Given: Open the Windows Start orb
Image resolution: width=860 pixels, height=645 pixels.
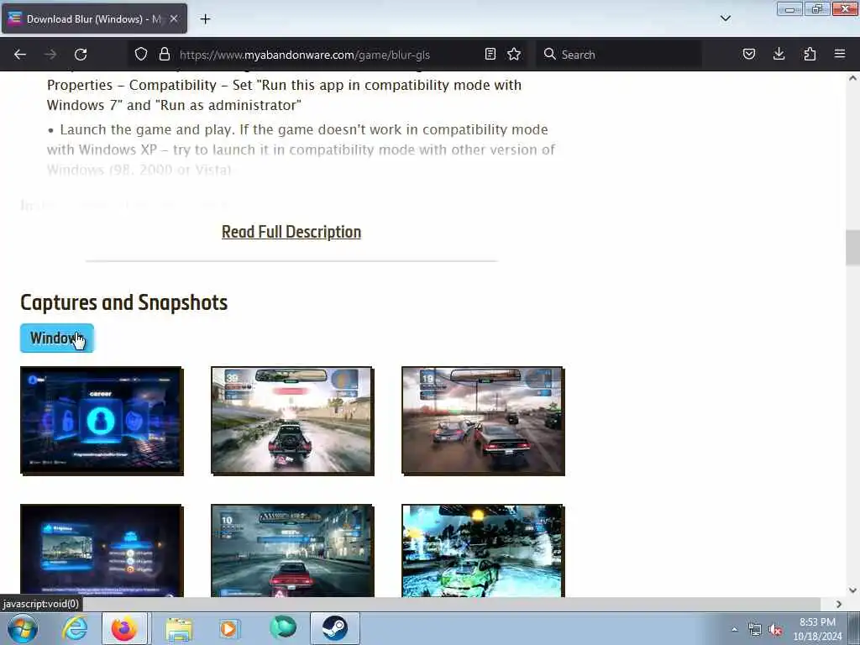Looking at the screenshot, I should [x=23, y=628].
